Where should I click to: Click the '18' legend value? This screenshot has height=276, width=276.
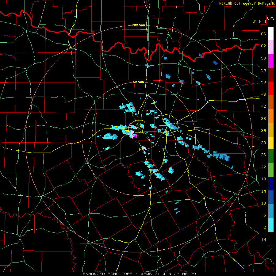263,179
